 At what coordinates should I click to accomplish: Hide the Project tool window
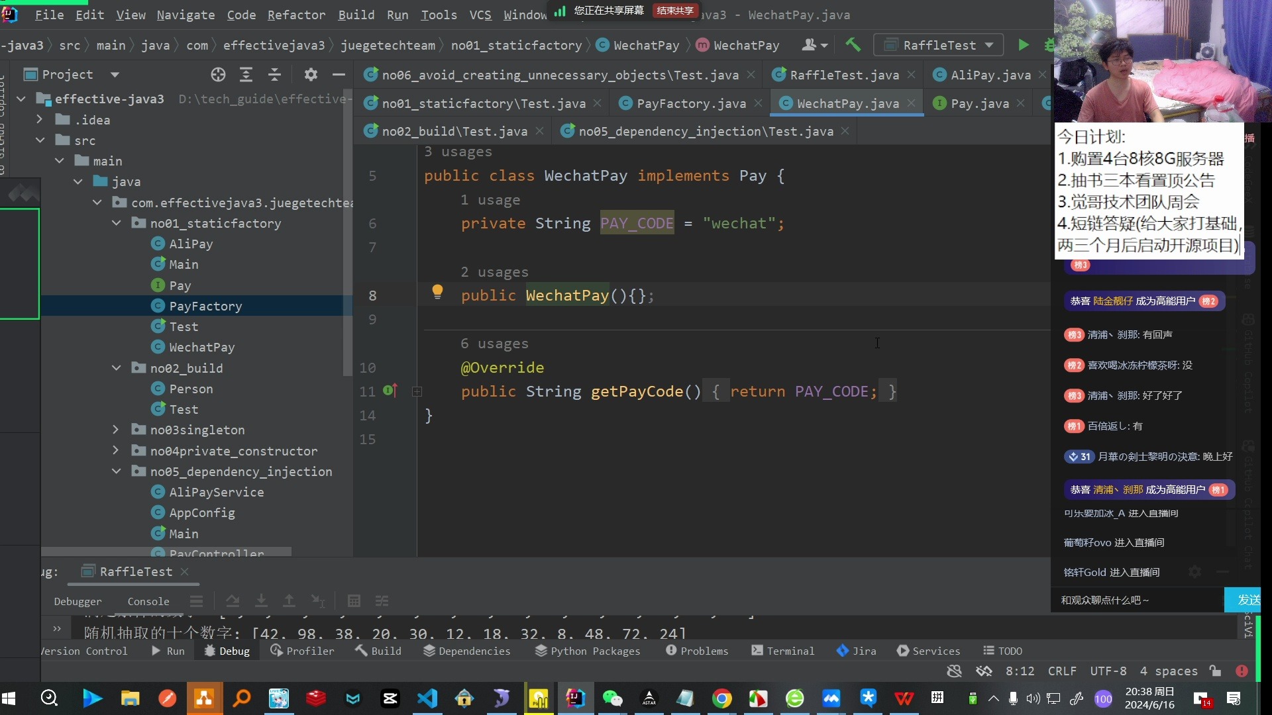pos(339,75)
